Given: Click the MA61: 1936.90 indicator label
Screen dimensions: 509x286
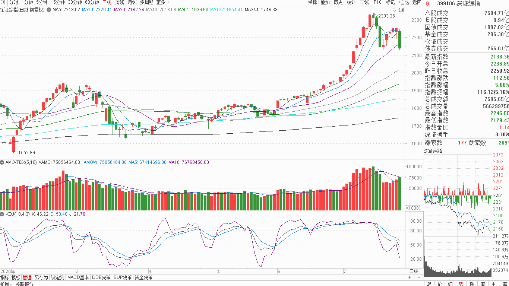Looking at the screenshot, I should click(193, 9).
